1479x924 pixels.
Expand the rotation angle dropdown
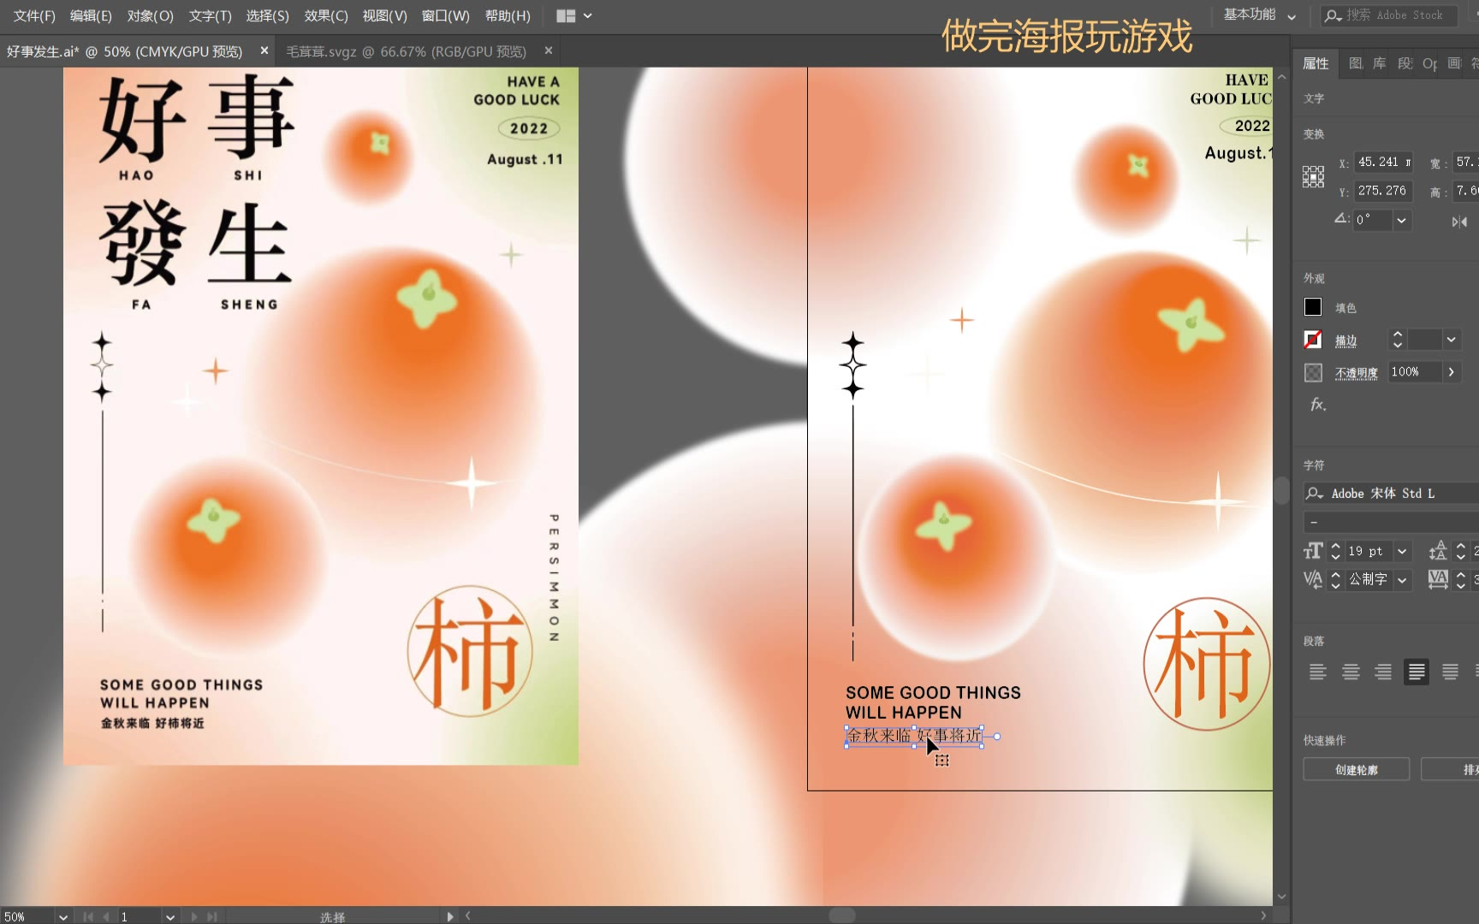click(x=1401, y=220)
